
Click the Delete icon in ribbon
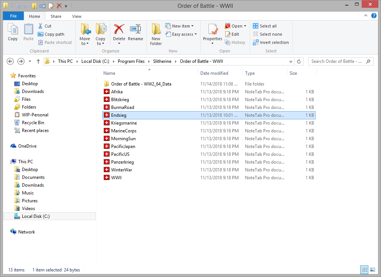pyautogui.click(x=119, y=30)
